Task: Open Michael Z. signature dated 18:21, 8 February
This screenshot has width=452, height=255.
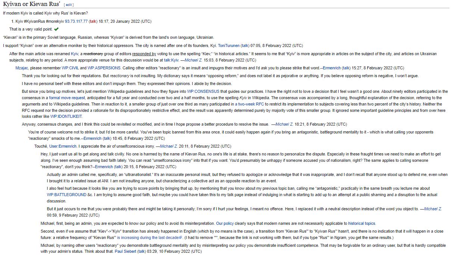Action: [284, 124]
